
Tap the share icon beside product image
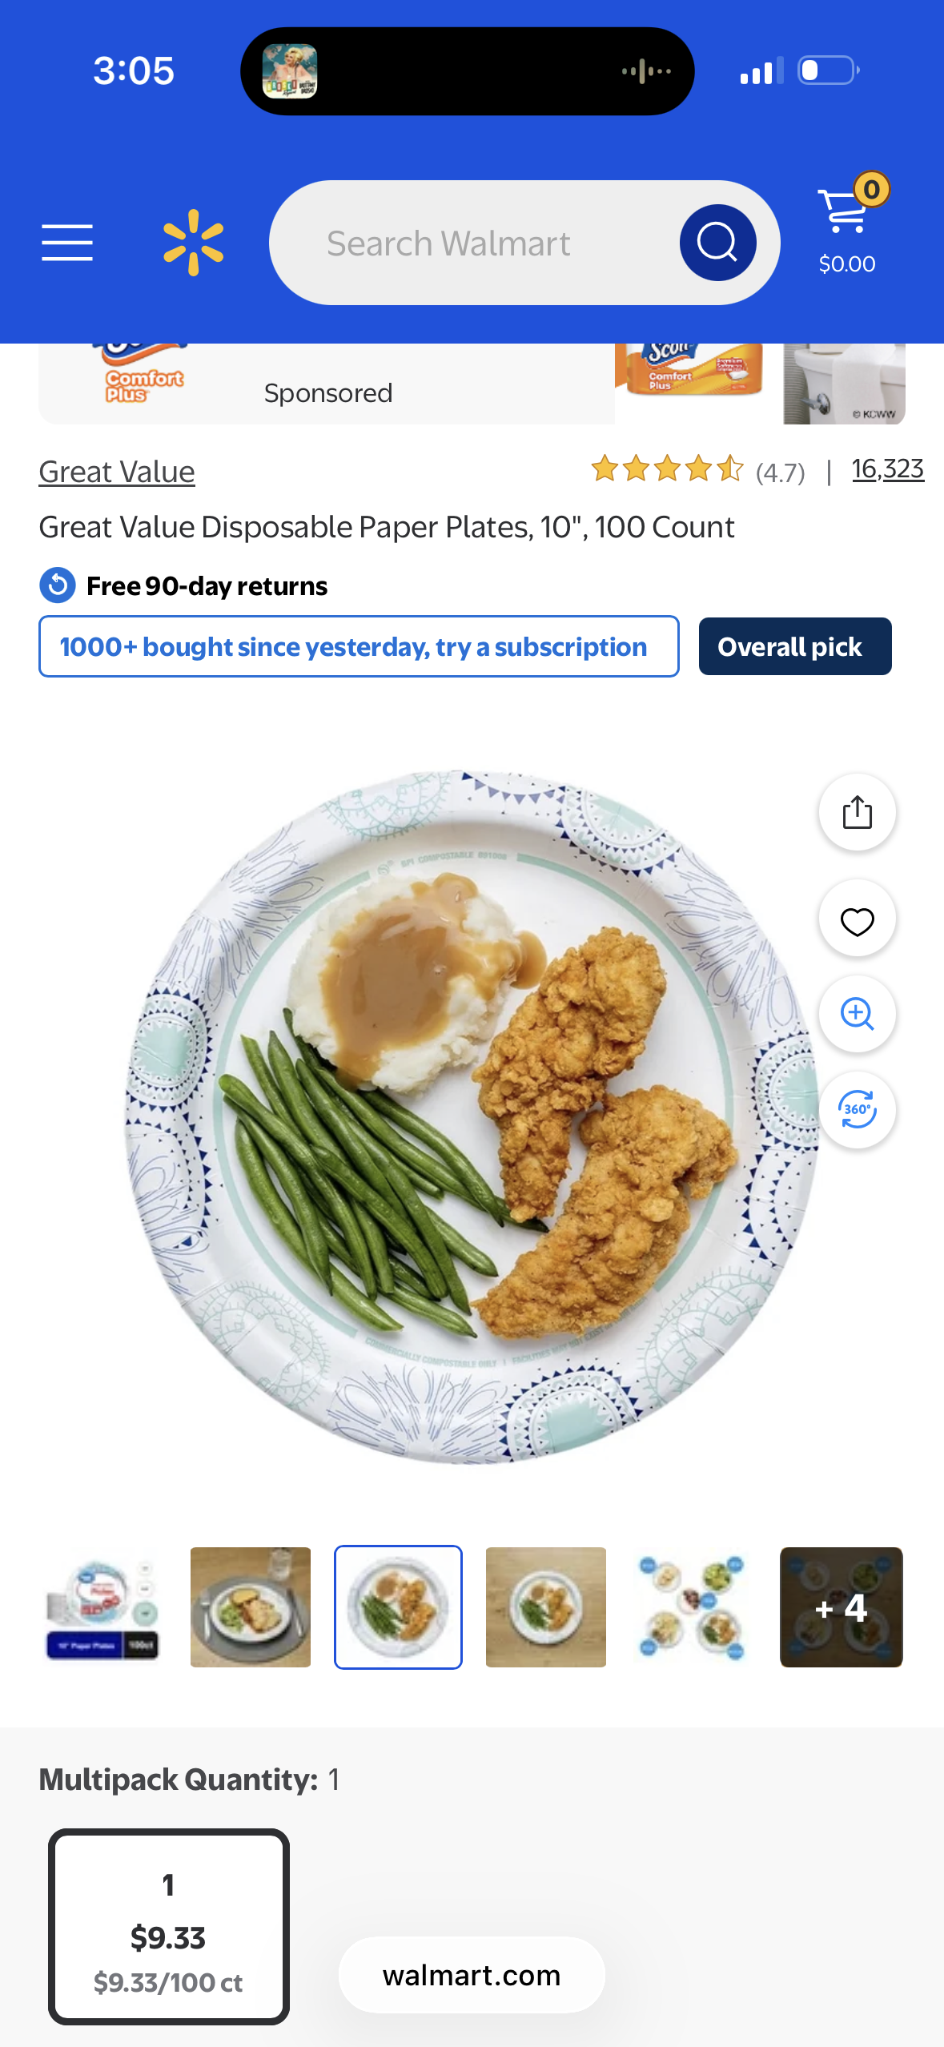857,812
